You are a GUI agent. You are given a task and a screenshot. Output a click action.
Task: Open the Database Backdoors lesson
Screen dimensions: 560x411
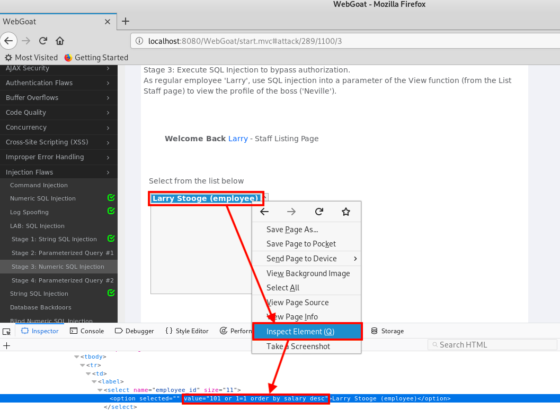(x=41, y=308)
